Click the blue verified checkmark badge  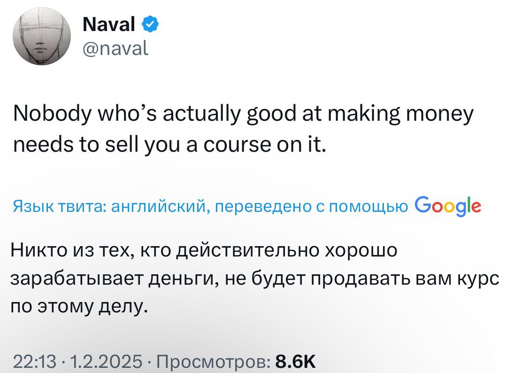(x=150, y=24)
